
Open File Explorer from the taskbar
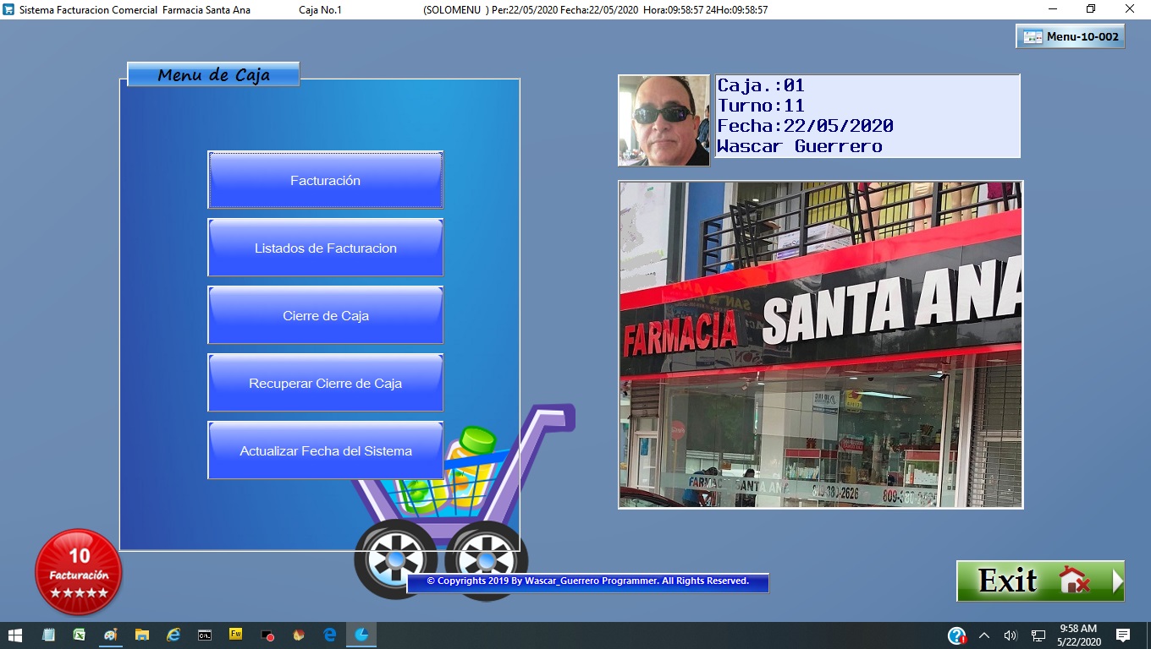(x=142, y=635)
